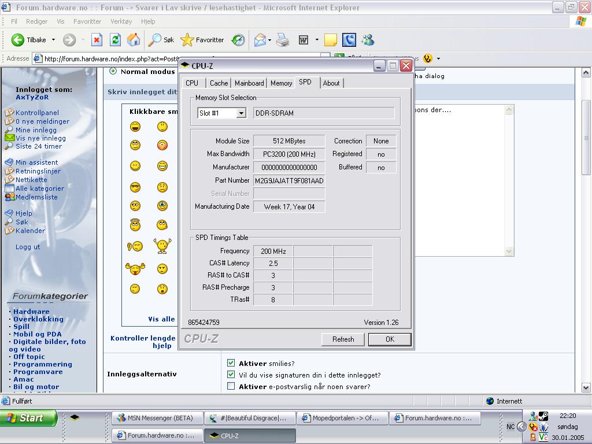Click the IE Back (Tilbake) arrow icon
Image resolution: width=592 pixels, height=444 pixels.
(x=18, y=40)
